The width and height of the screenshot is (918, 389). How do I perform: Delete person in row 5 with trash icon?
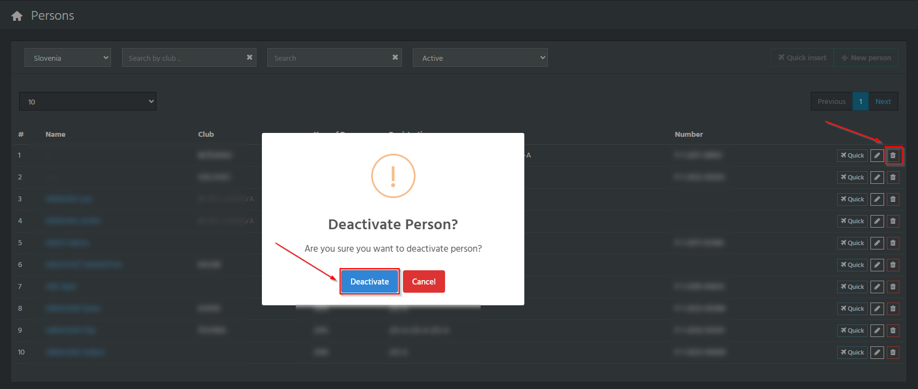coord(893,243)
